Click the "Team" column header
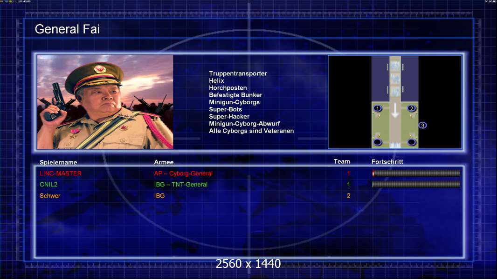The image size is (497, 279). pos(342,161)
